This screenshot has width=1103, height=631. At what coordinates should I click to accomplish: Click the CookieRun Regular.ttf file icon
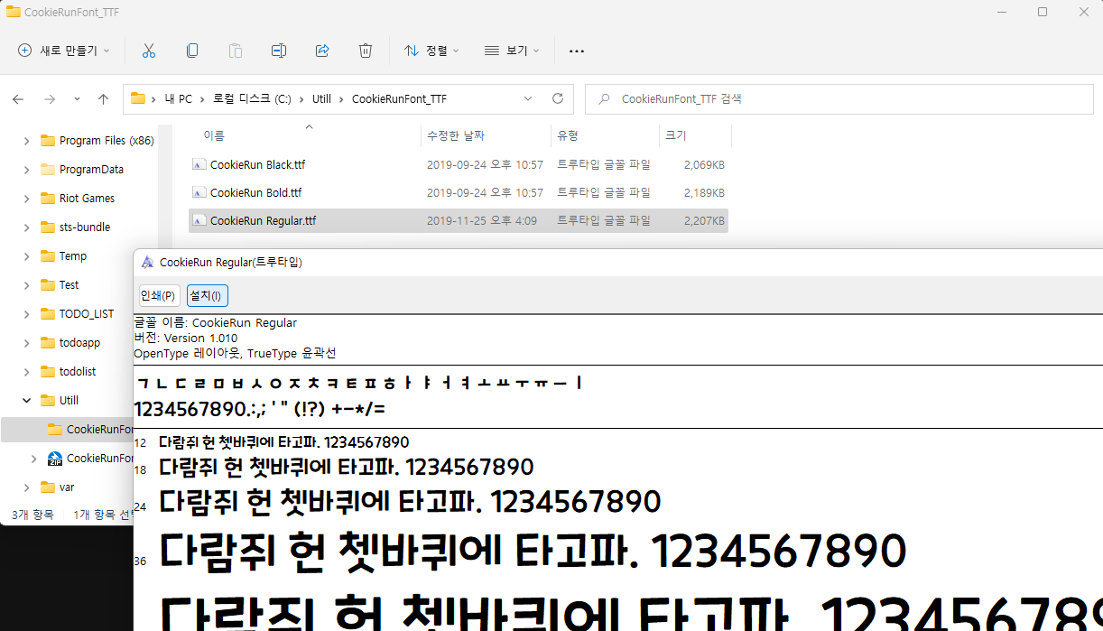point(199,220)
